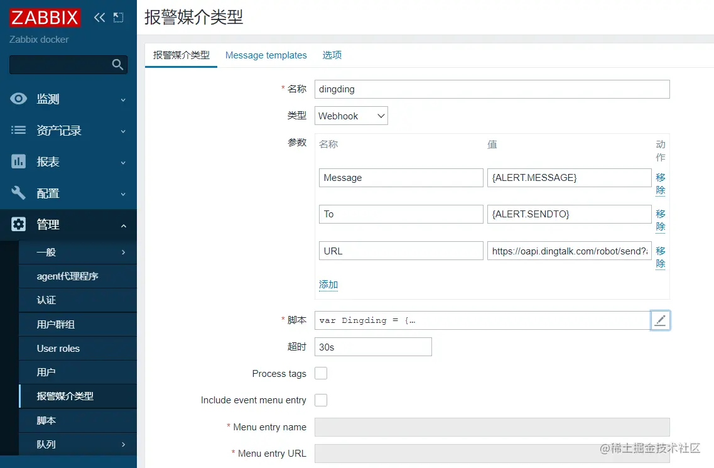714x468 pixels.
Task: Click 添加 to add a parameter
Action: (x=328, y=285)
